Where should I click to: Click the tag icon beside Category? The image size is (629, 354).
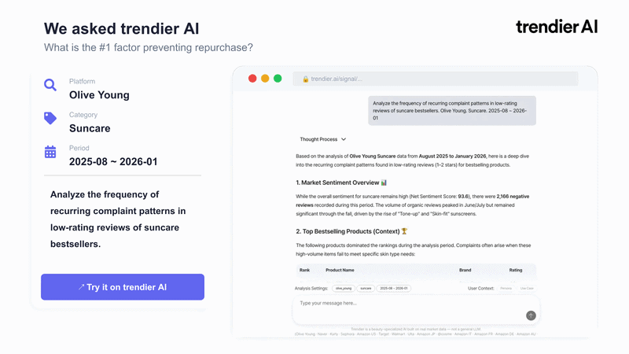pyautogui.click(x=50, y=118)
